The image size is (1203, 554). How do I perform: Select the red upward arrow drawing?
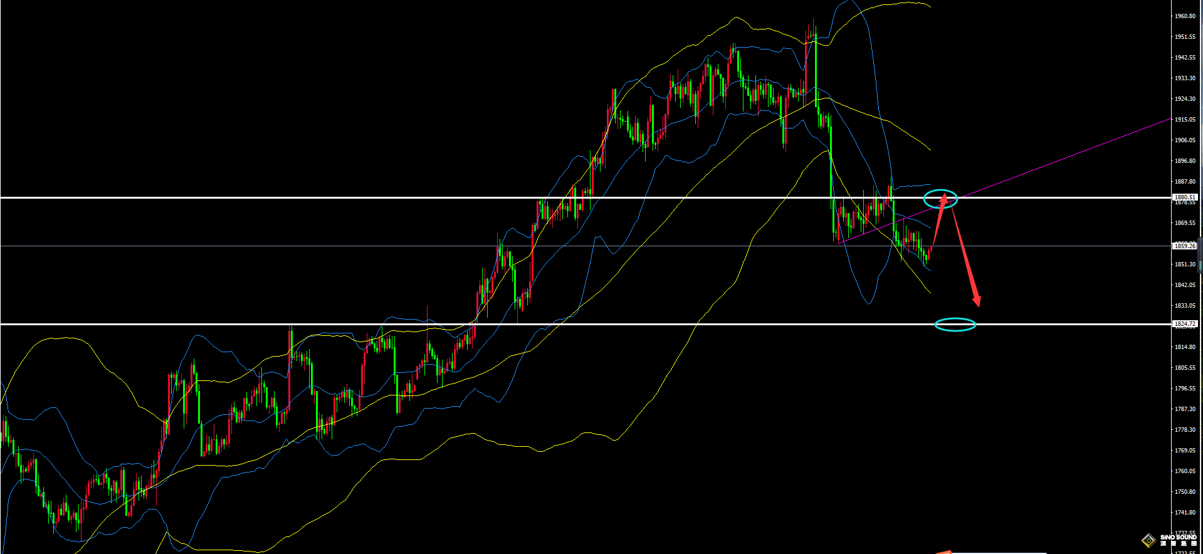click(x=938, y=220)
